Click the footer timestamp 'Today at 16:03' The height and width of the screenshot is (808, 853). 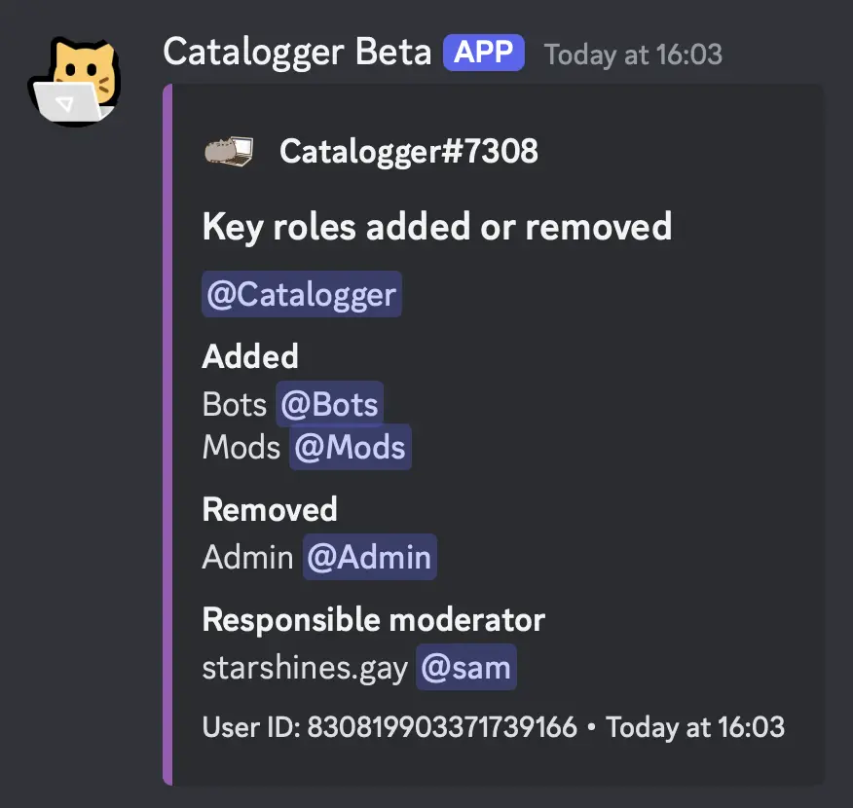click(x=695, y=727)
